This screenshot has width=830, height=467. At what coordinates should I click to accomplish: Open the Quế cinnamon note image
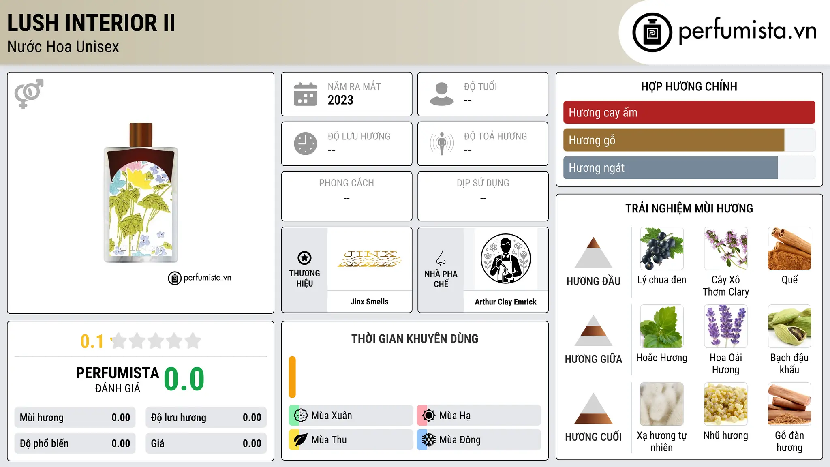(x=789, y=248)
